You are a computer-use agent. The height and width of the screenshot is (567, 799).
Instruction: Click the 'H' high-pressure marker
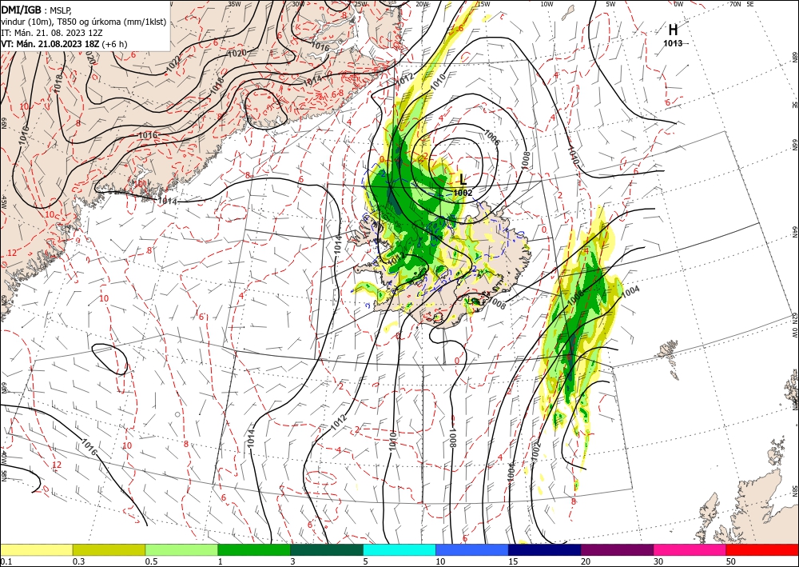(673, 30)
